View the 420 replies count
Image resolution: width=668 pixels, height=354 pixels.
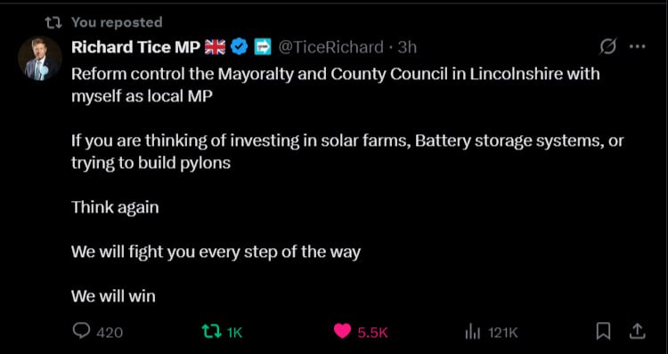pyautogui.click(x=110, y=333)
